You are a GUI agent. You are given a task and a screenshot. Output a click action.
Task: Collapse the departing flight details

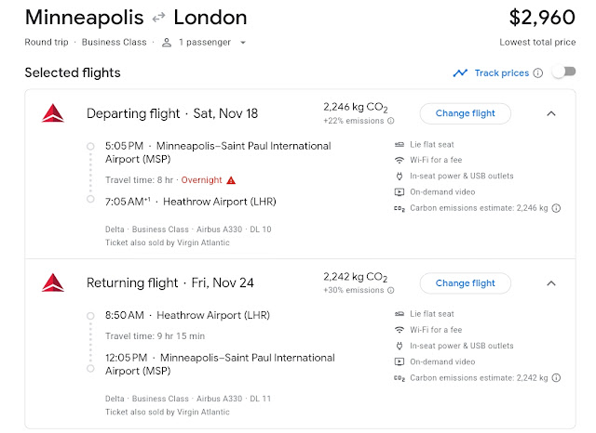pos(550,113)
